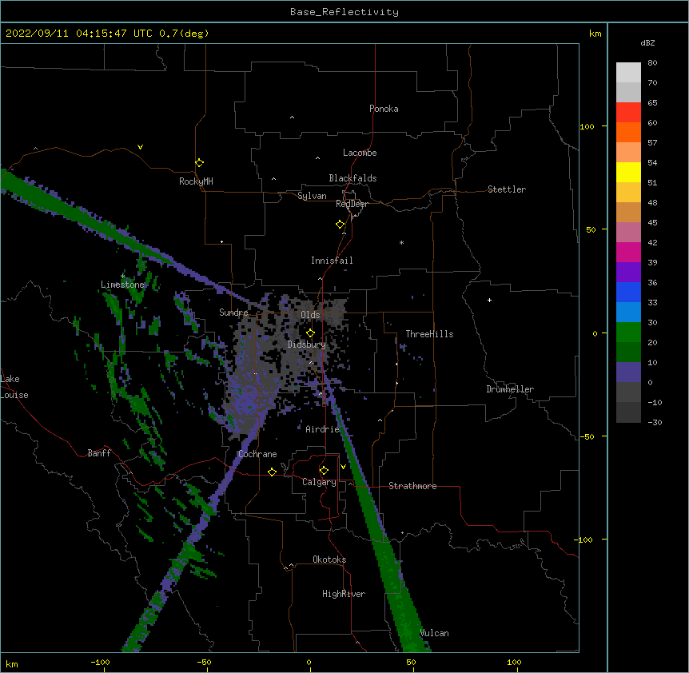Click the yellow V marker east of Calgary
The height and width of the screenshot is (673, 689).
coord(343,467)
